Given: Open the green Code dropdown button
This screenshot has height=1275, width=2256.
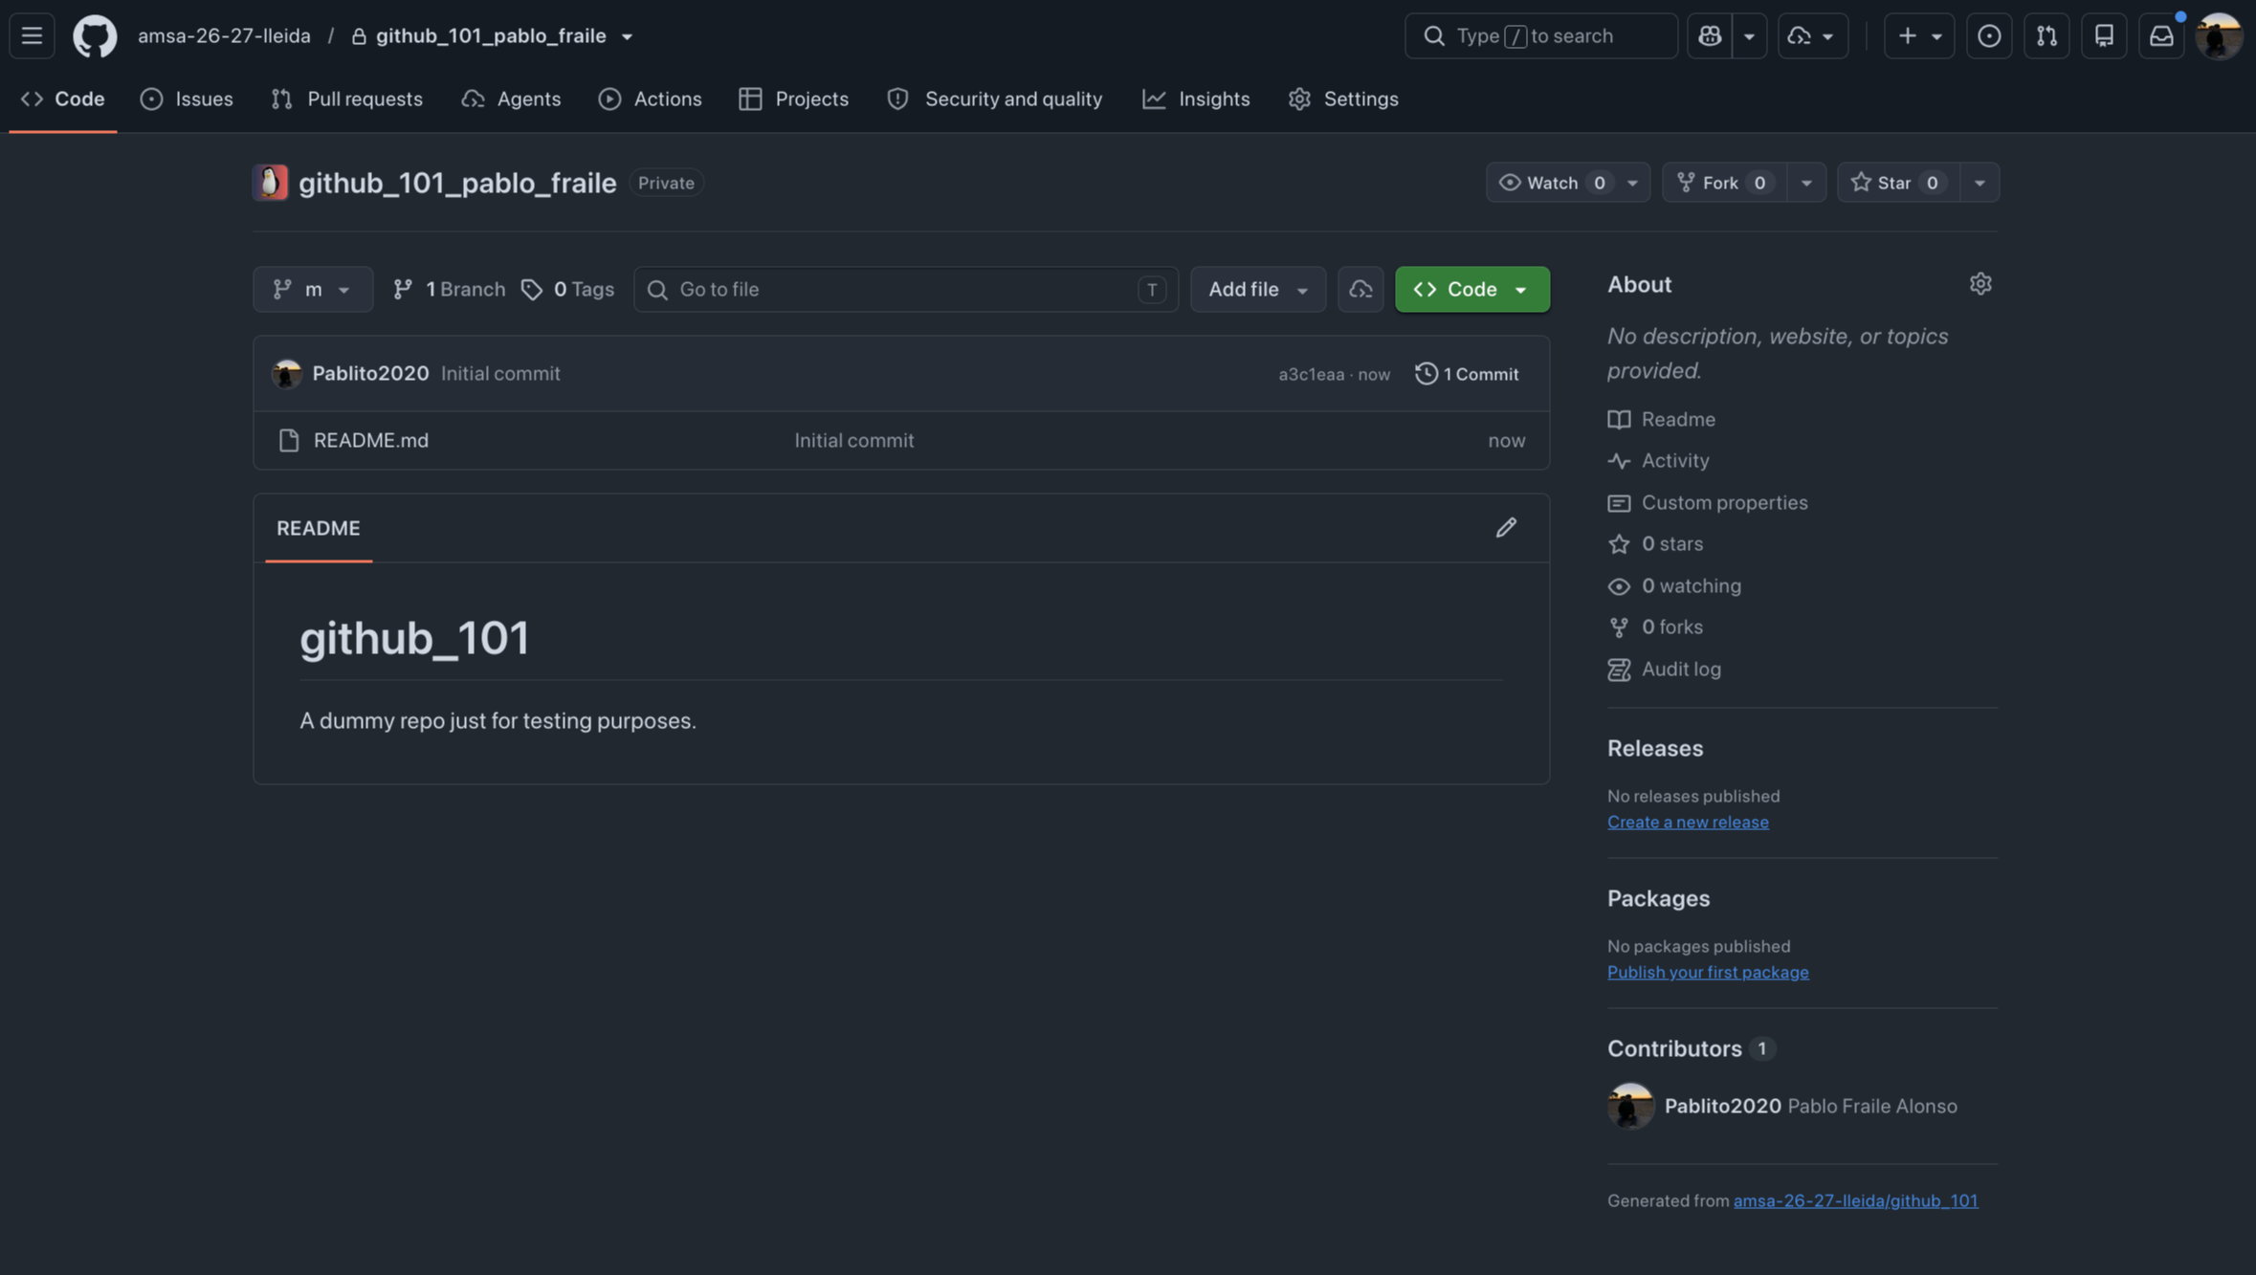Looking at the screenshot, I should 1472,289.
